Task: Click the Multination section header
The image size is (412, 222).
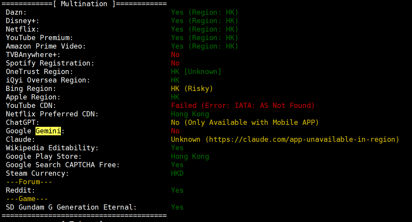Action: click(x=84, y=4)
